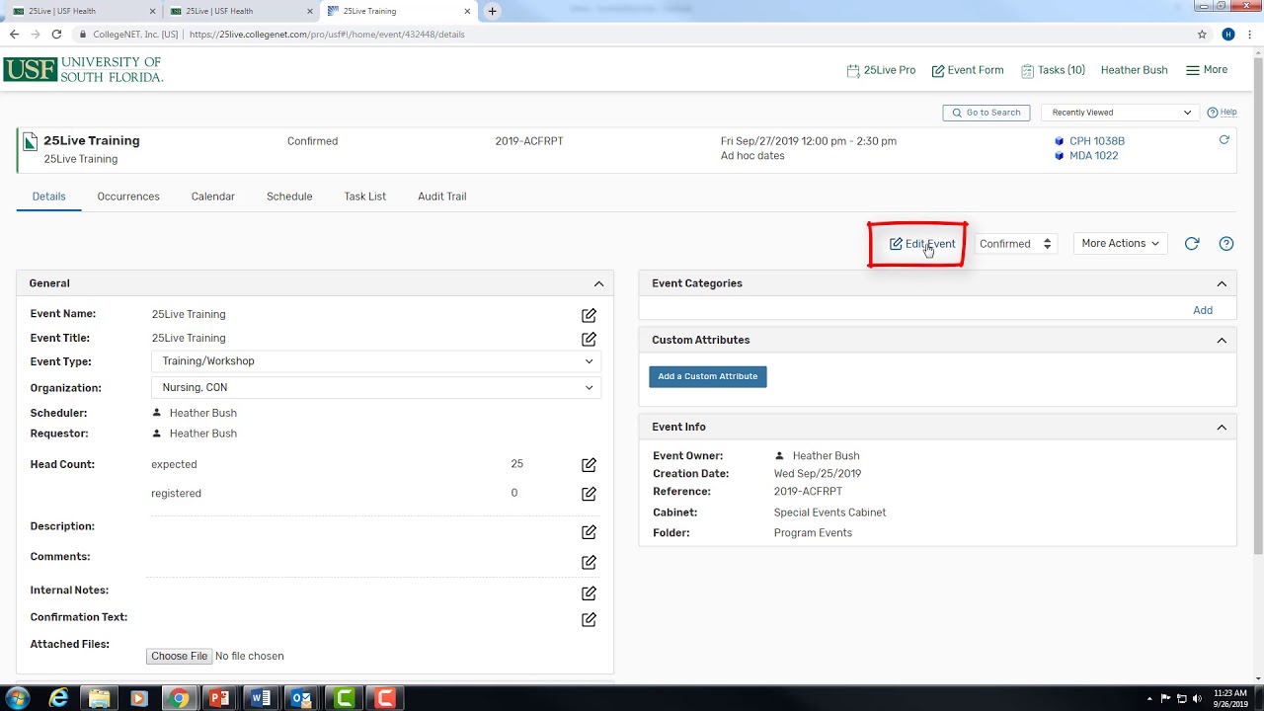
Task: Open Chrome profile avatar
Action: point(1228,34)
